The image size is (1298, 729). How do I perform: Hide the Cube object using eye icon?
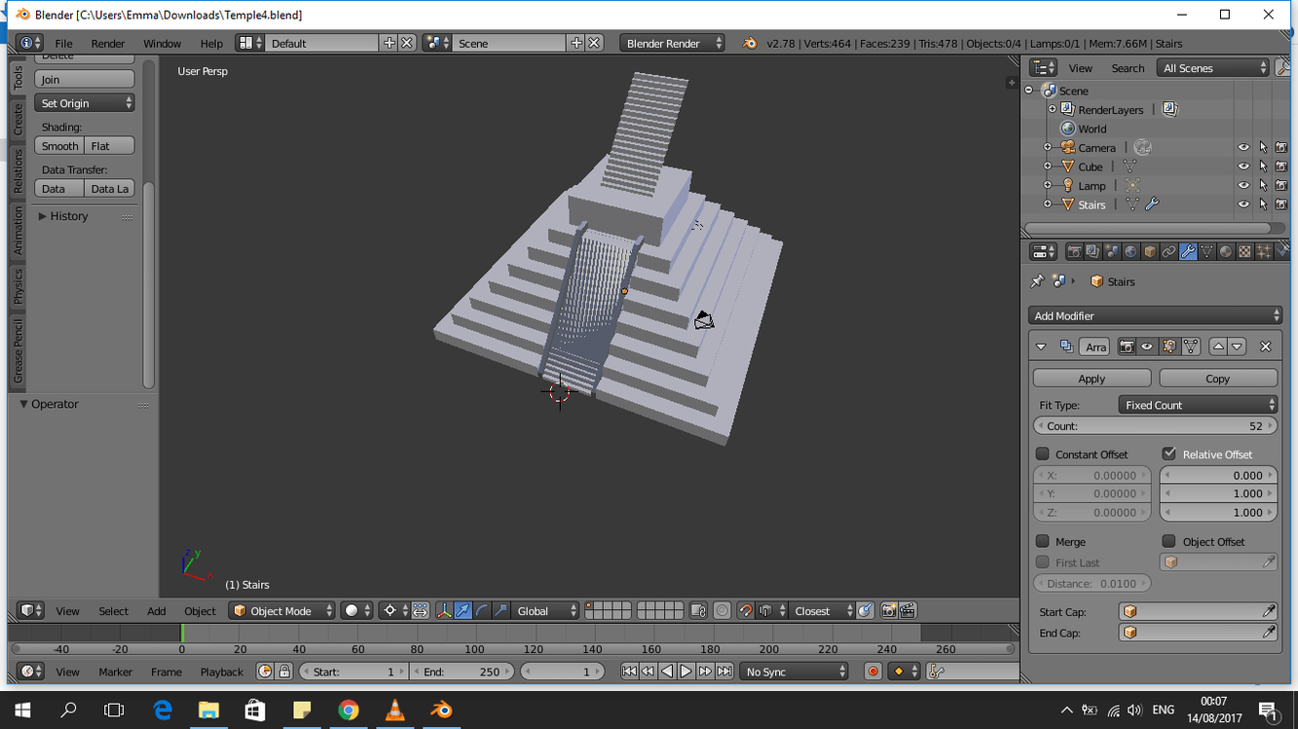[x=1243, y=166]
